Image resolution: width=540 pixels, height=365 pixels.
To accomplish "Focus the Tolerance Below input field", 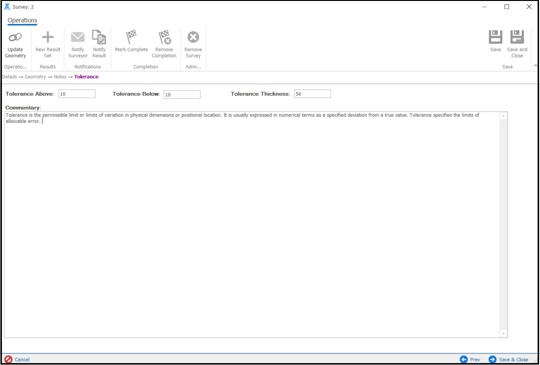I will (182, 94).
